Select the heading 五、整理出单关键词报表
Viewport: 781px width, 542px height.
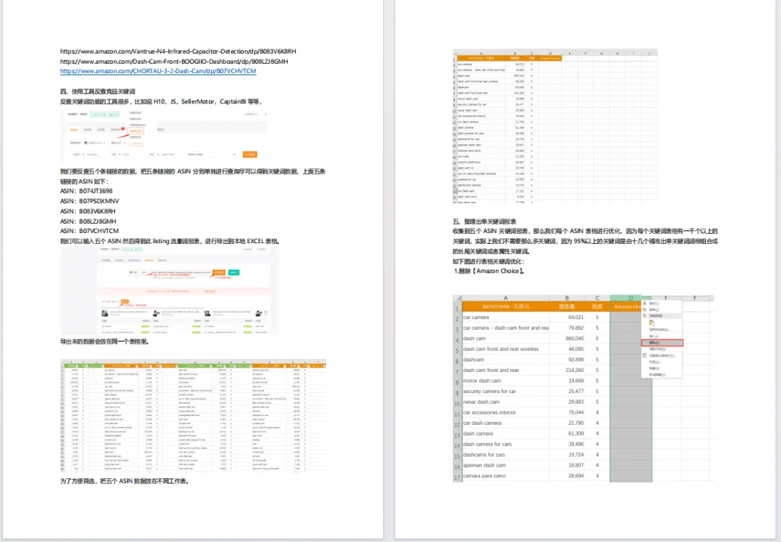[x=484, y=221]
